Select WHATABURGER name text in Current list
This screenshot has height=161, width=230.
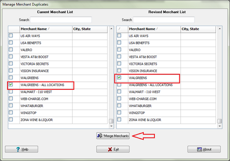[32, 106]
